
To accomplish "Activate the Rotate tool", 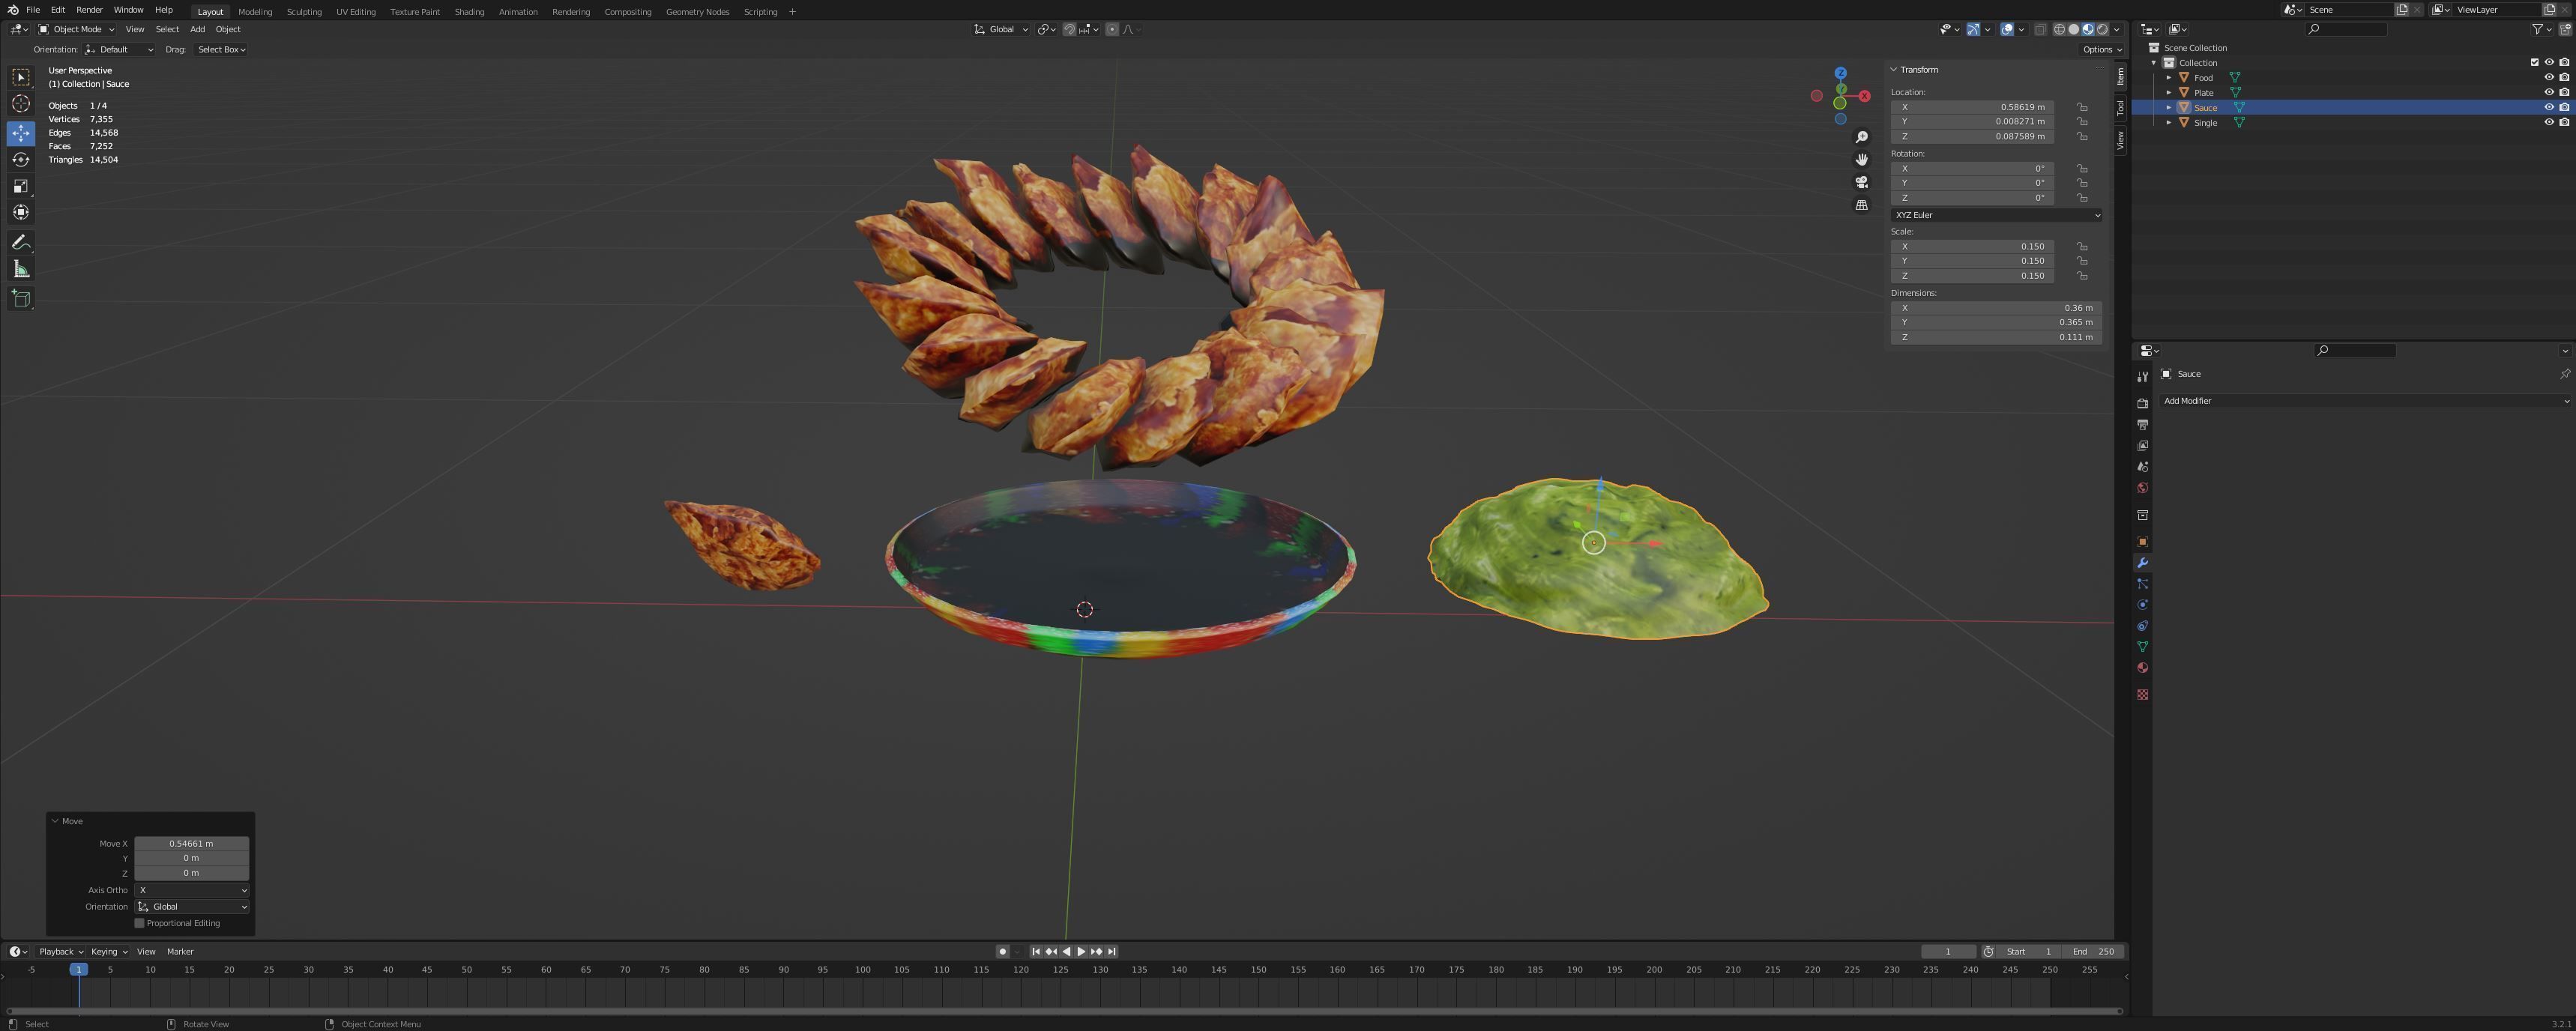I will (21, 160).
